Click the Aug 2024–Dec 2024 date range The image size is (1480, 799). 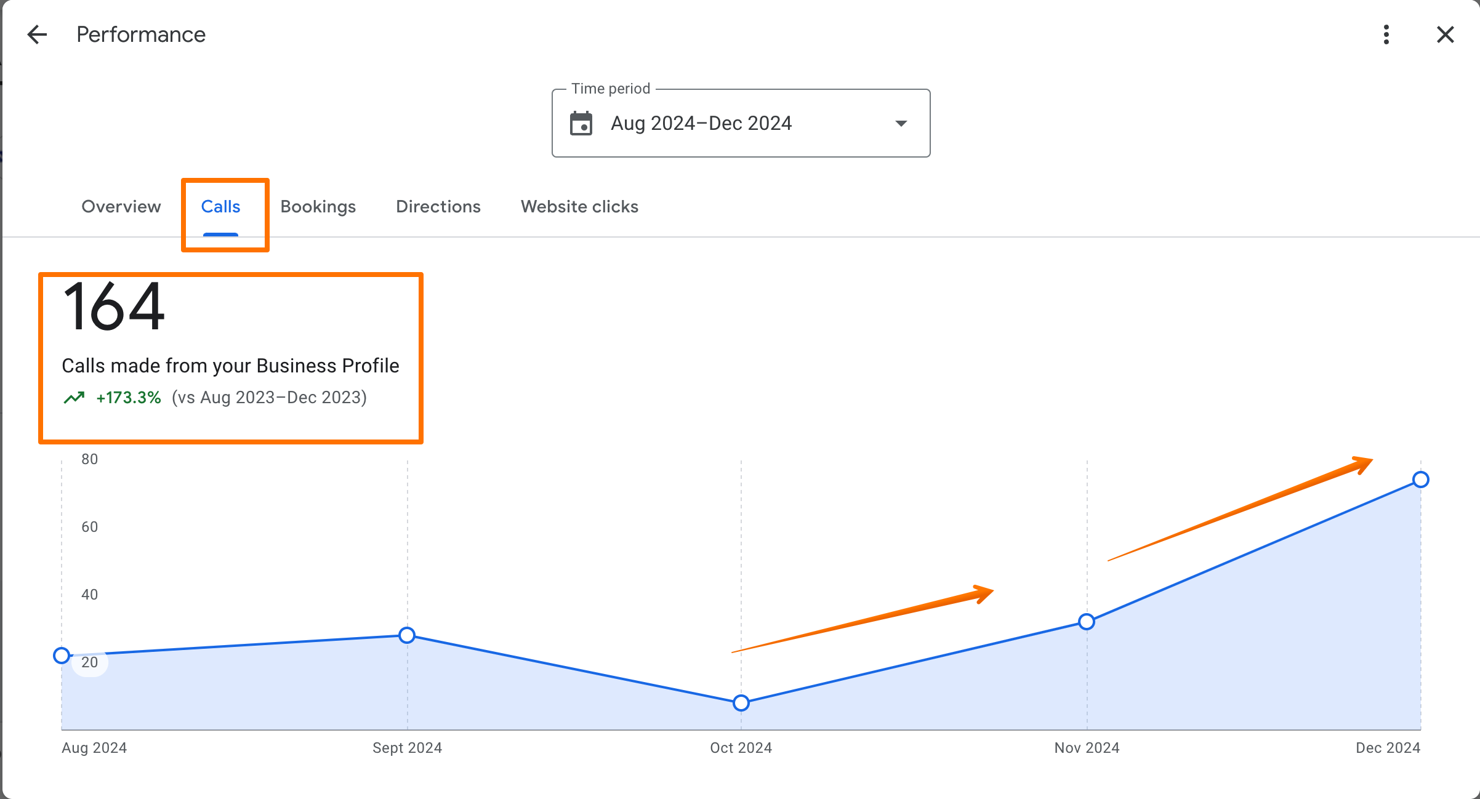701,123
